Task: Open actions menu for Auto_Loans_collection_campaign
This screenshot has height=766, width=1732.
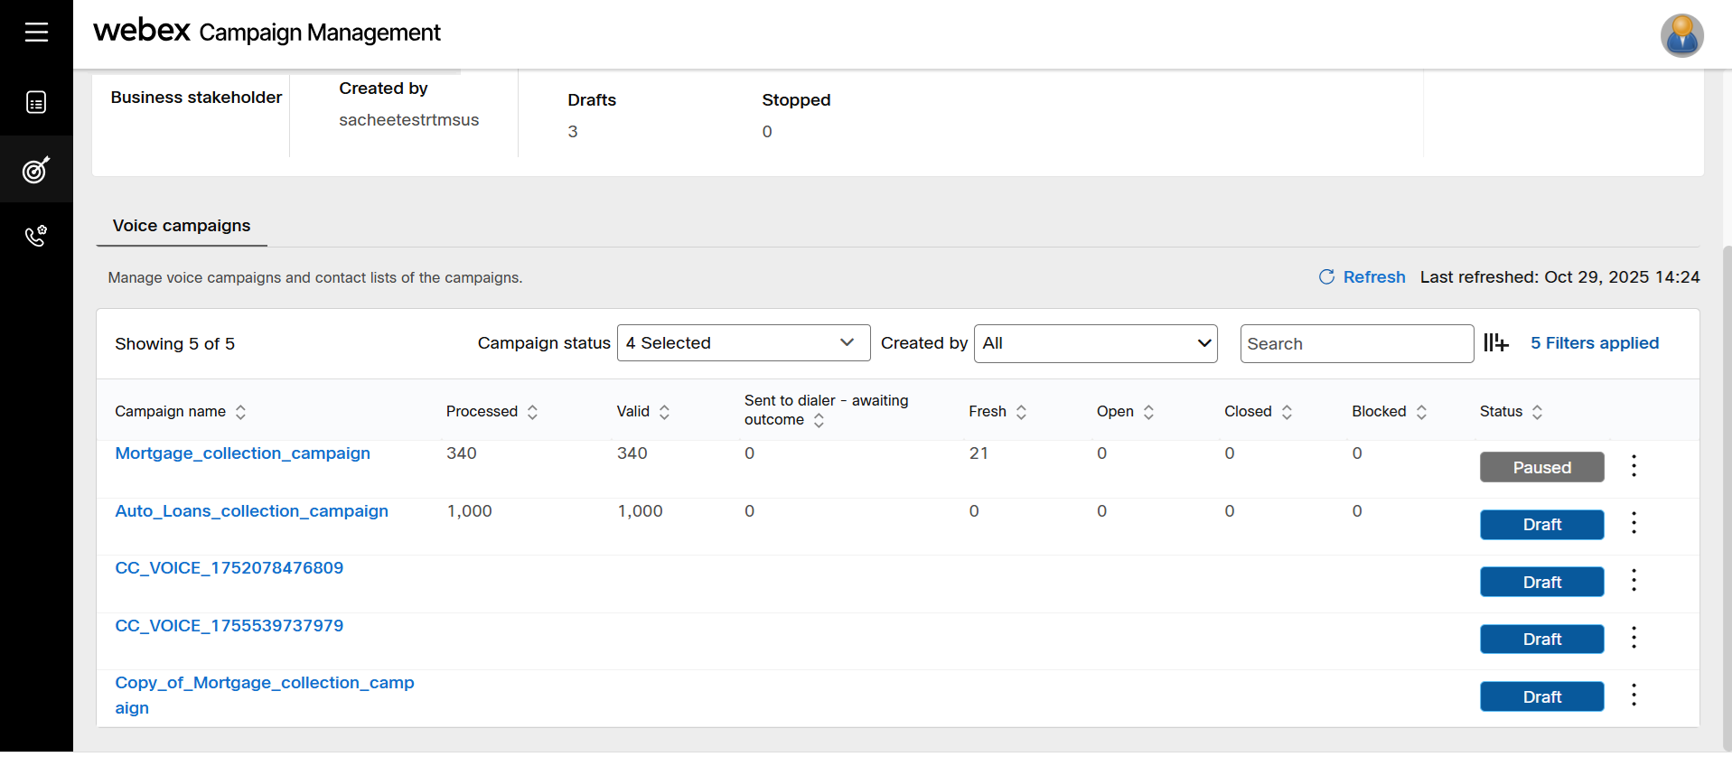Action: click(1634, 523)
